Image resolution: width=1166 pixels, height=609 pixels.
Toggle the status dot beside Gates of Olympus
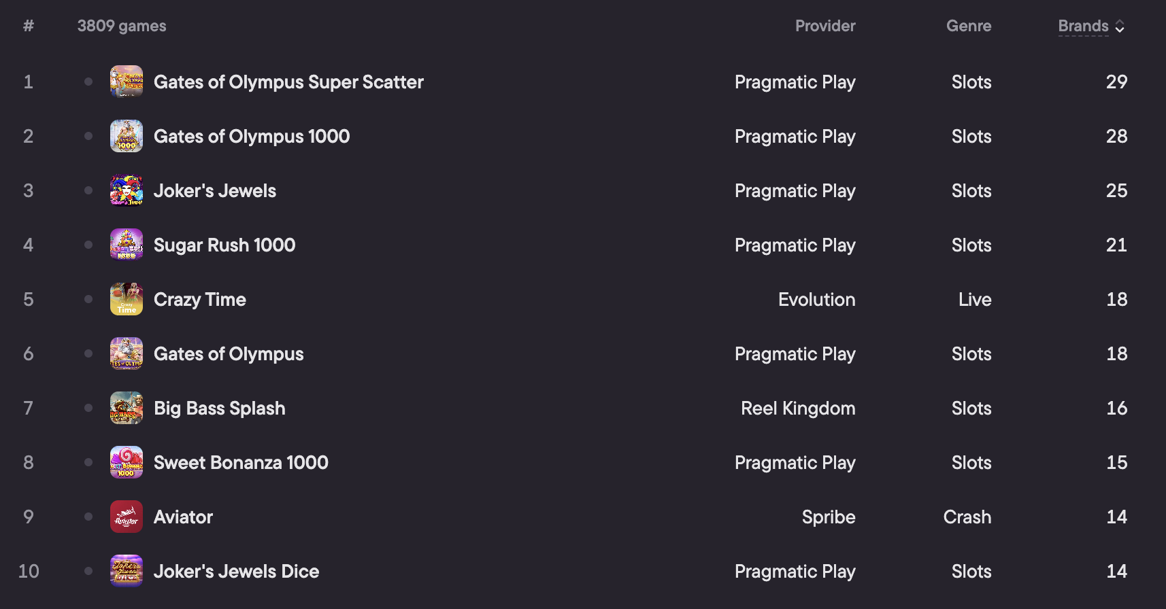pyautogui.click(x=88, y=353)
